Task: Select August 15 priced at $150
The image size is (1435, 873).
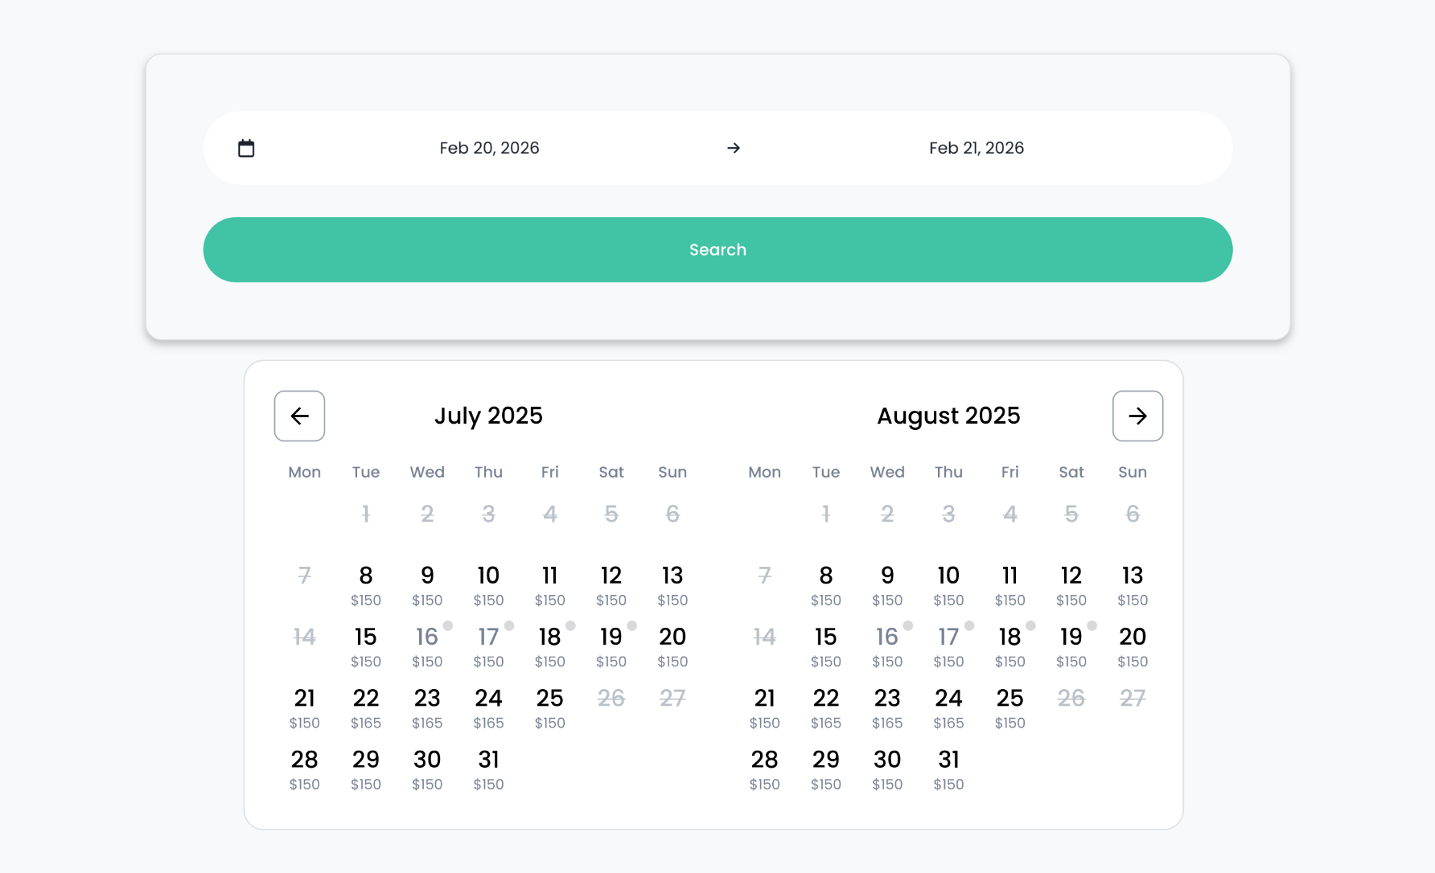Action: tap(826, 646)
